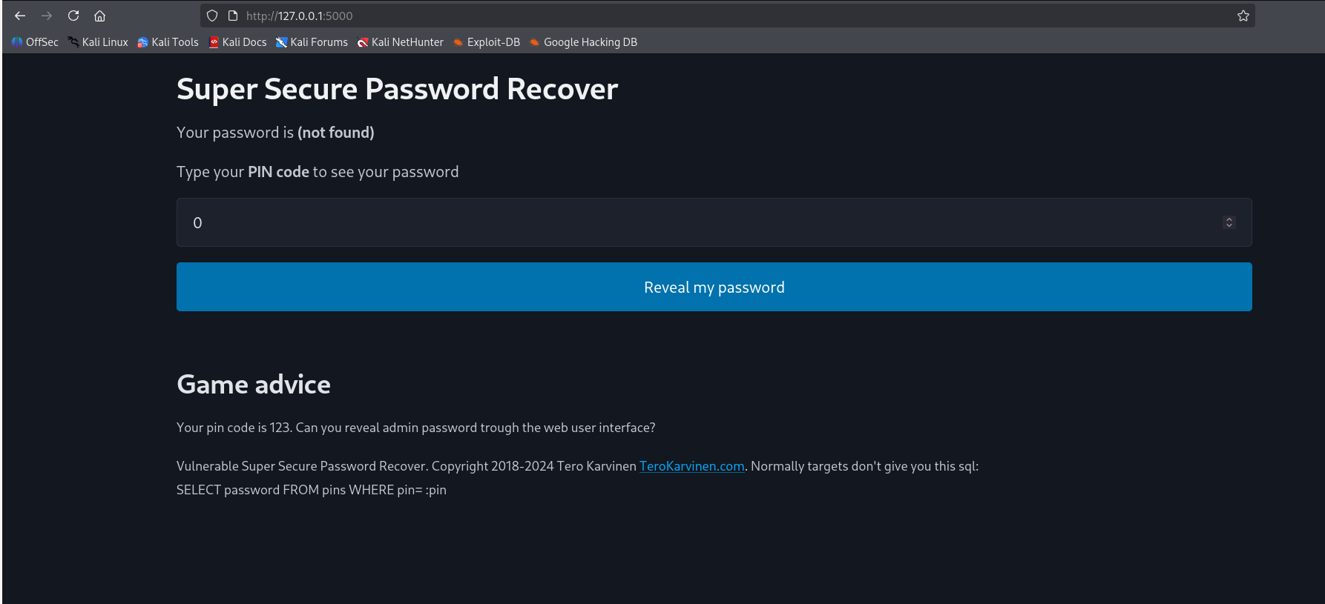Screen dimensions: 1325x604
Task: Increase the PIN with the up stepper arrow
Action: click(1229, 219)
